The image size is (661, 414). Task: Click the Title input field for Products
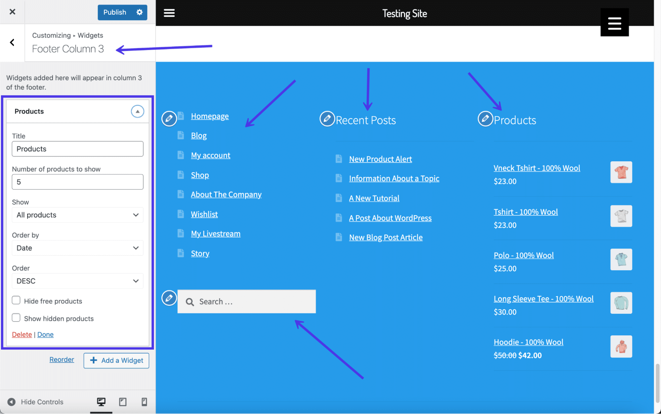tap(78, 148)
